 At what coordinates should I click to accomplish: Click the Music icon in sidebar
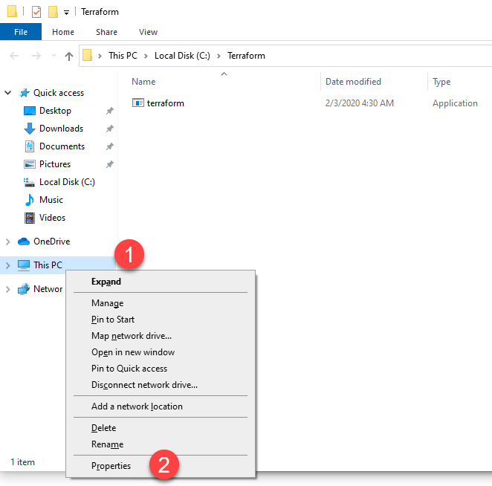click(30, 200)
